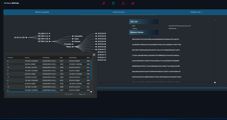Close the traffic table popup

pyautogui.click(x=94, y=55)
